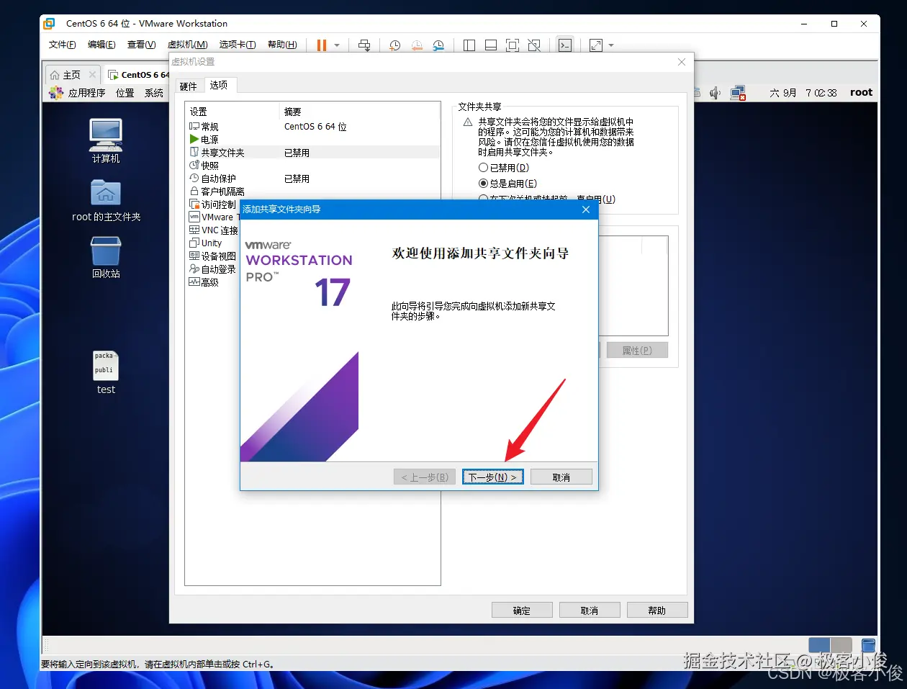Image resolution: width=907 pixels, height=689 pixels.
Task: Click the revert to snapshot icon
Action: tap(417, 45)
